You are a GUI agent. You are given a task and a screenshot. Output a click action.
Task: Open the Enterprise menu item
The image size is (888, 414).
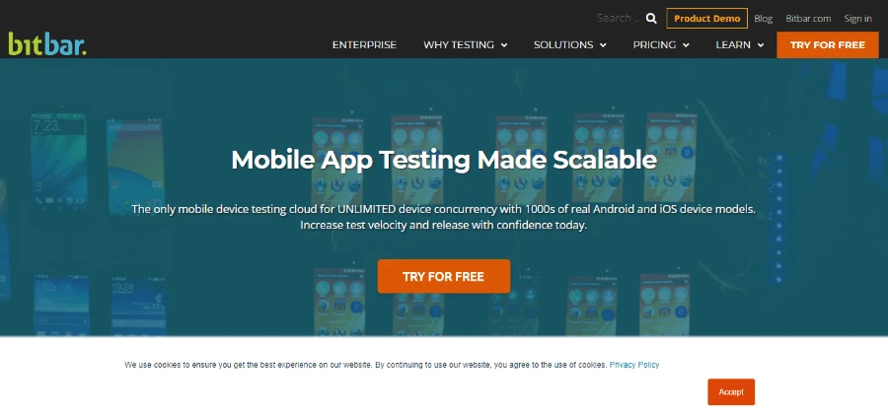(x=364, y=45)
